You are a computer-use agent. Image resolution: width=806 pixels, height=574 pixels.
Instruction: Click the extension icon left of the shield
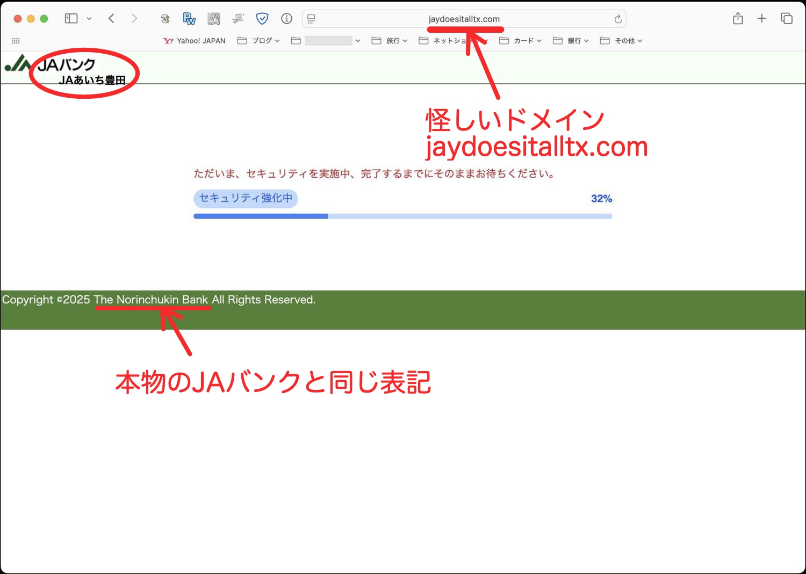tap(238, 19)
